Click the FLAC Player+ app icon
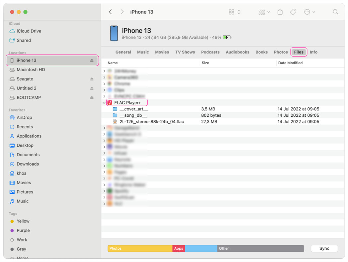Viewport: 348px width, 262px height. pyautogui.click(x=110, y=103)
